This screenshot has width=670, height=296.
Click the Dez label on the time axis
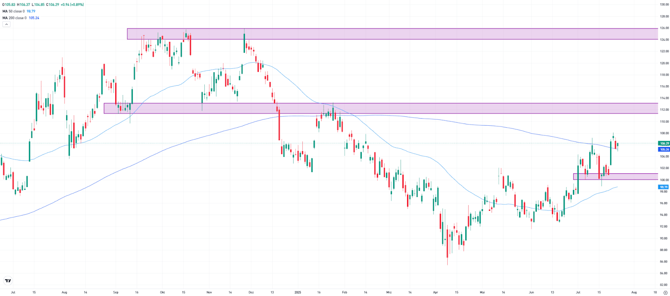pyautogui.click(x=251, y=292)
